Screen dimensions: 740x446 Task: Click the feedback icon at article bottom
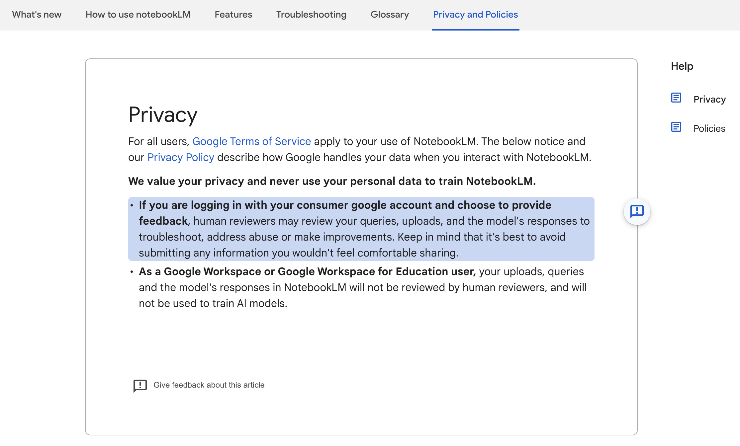140,386
